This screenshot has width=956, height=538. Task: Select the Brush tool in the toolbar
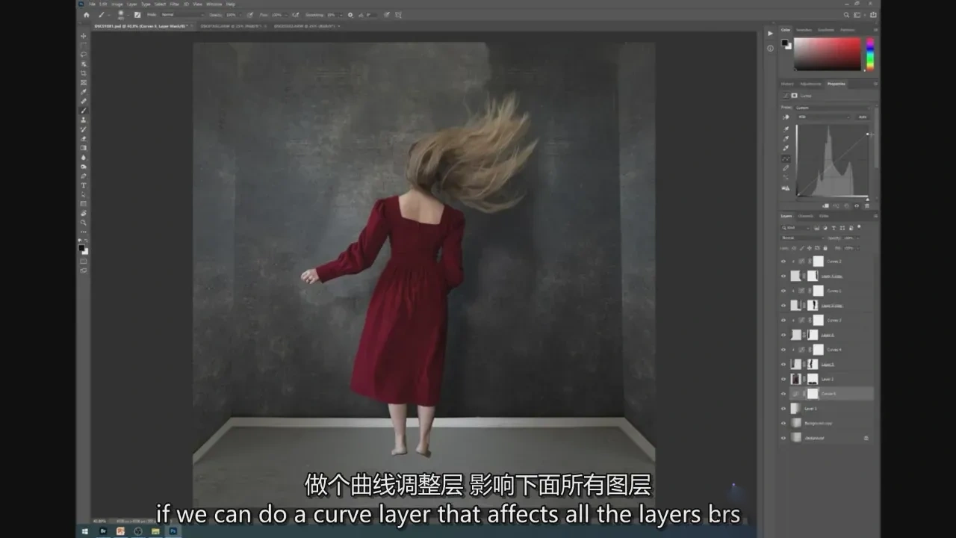83,111
